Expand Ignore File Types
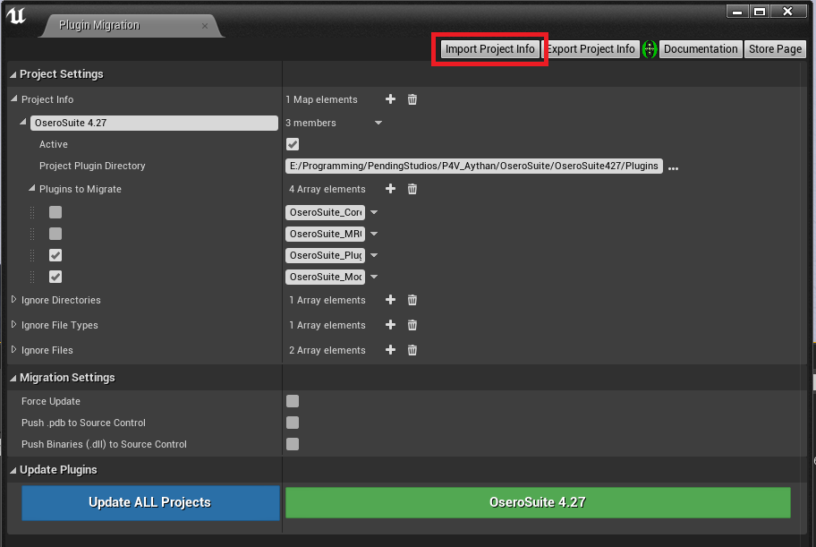Screen dimensions: 816x547 click(x=14, y=325)
